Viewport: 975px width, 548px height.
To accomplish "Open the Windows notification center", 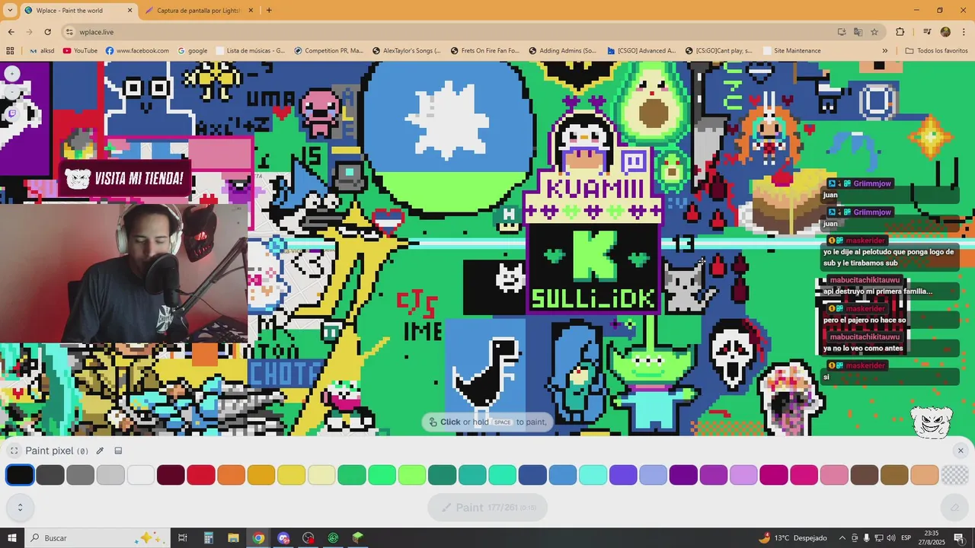I will click(959, 538).
